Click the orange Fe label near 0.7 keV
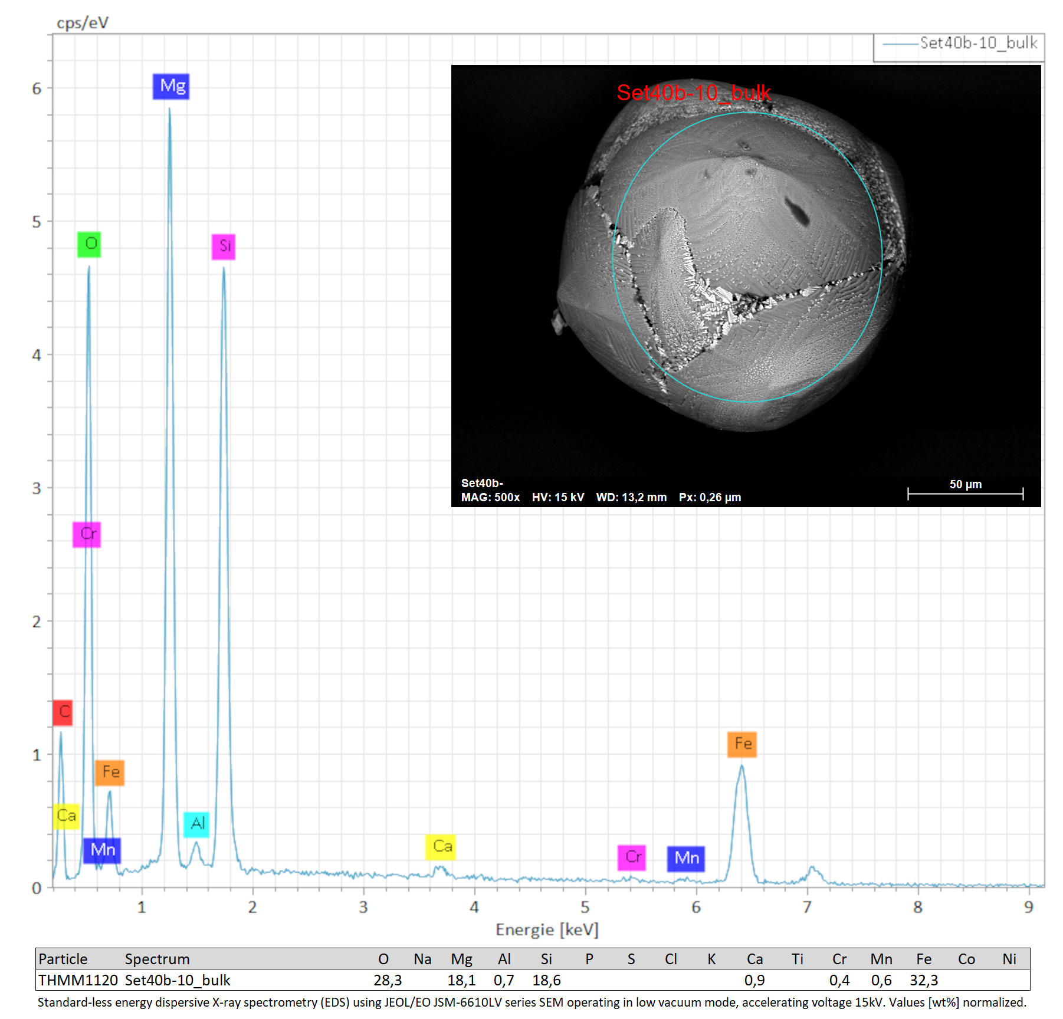The width and height of the screenshot is (1063, 1019). tap(110, 773)
